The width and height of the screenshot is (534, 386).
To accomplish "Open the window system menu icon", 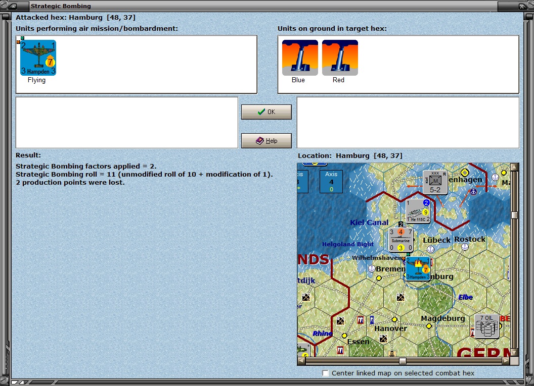I will click(x=14, y=6).
